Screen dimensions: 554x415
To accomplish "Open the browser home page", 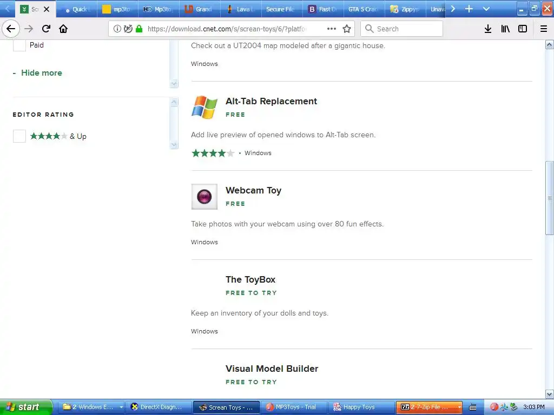I will [x=63, y=29].
